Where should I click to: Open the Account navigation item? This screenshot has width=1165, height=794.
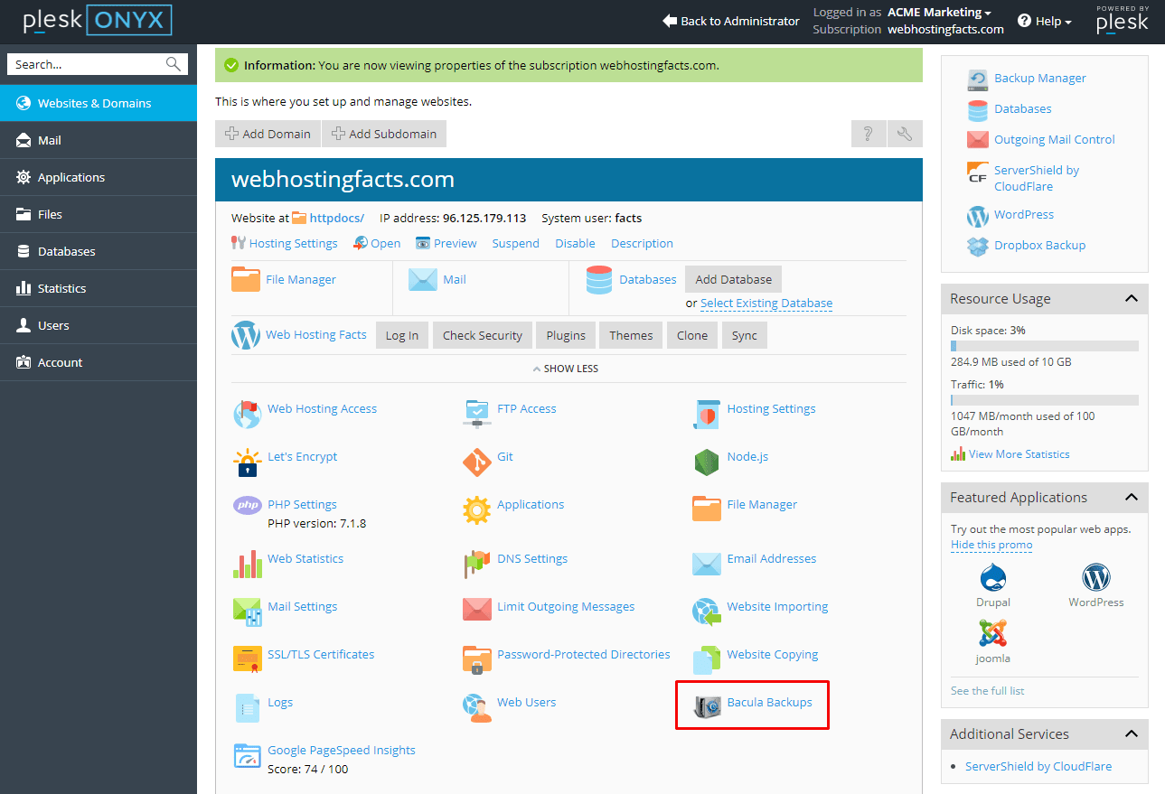pos(99,362)
